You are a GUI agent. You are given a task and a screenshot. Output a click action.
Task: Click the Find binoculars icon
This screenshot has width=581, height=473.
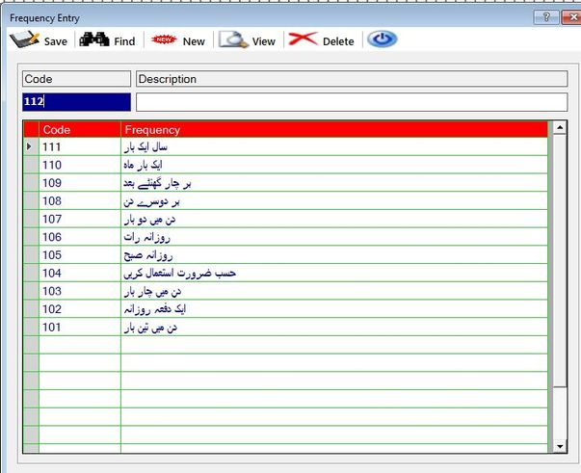(x=94, y=39)
